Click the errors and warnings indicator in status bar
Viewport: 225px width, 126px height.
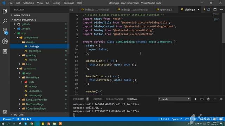[26, 119]
